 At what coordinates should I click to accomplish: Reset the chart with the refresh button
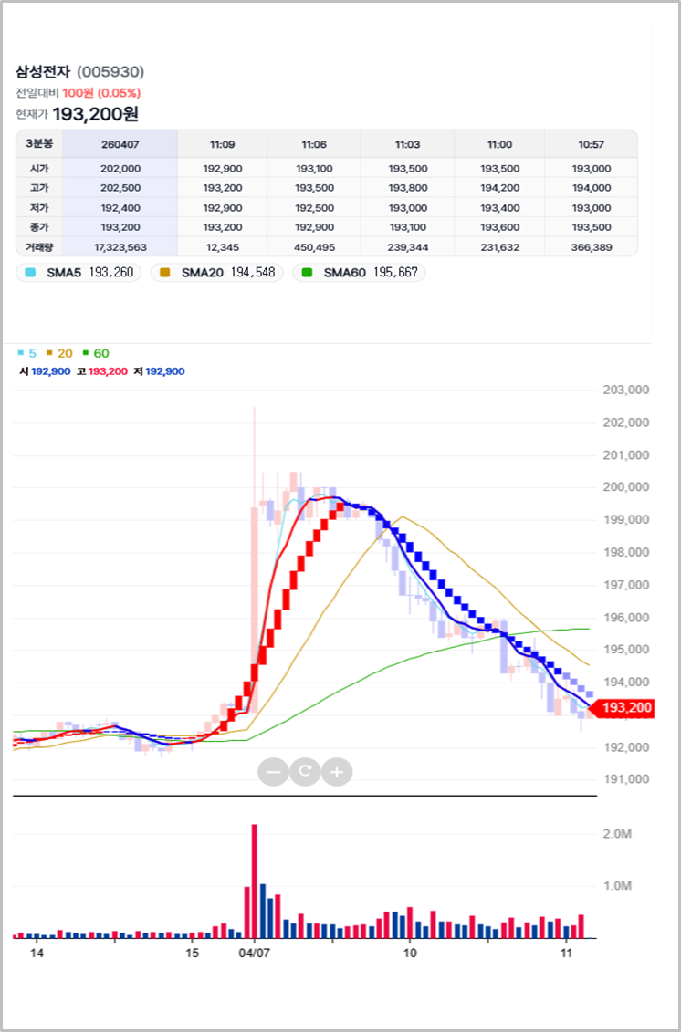click(x=305, y=771)
